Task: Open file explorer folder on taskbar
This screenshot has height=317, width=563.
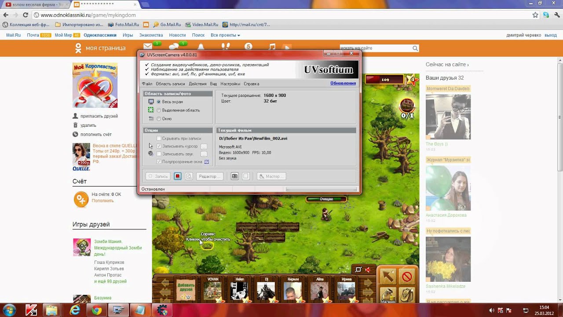Action: coord(52,310)
